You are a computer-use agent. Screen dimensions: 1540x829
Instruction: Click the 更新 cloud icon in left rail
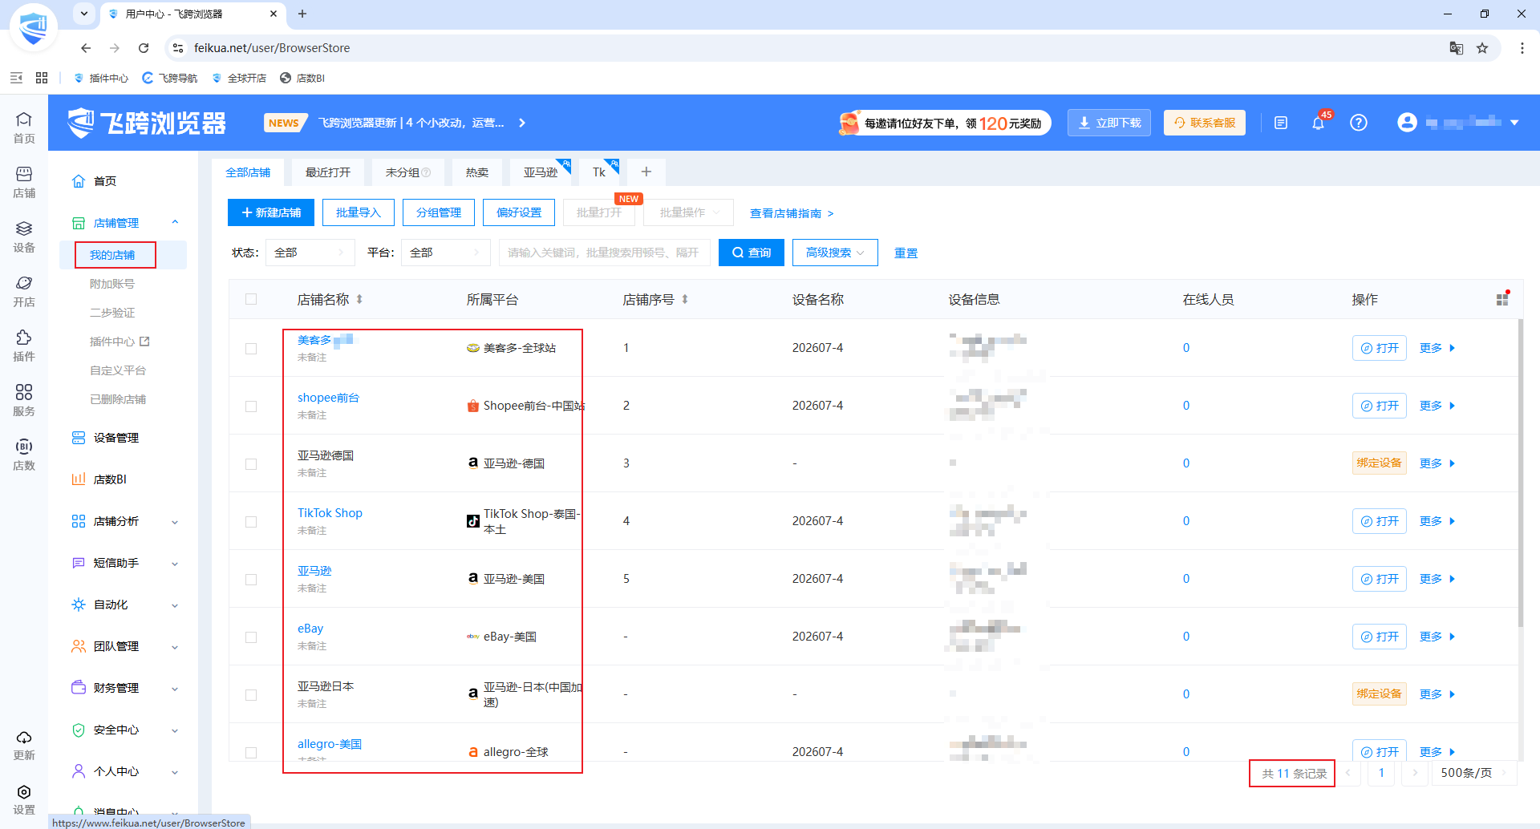tap(24, 745)
